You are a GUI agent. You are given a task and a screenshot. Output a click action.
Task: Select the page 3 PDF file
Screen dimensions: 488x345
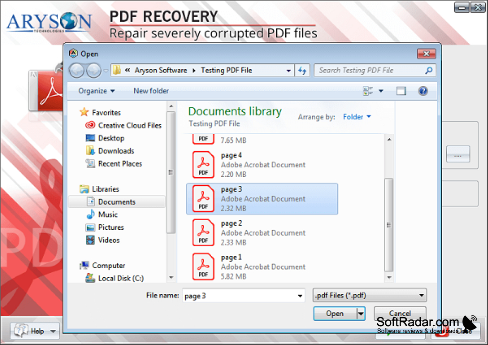click(262, 199)
